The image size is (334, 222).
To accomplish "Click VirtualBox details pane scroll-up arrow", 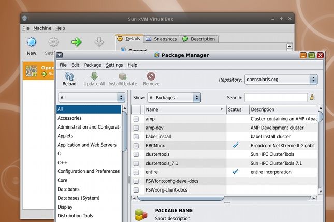I will coord(289,46).
